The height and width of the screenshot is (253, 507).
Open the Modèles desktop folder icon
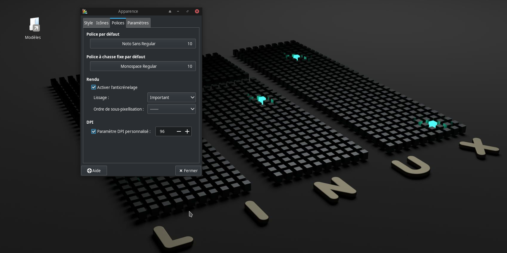point(34,25)
